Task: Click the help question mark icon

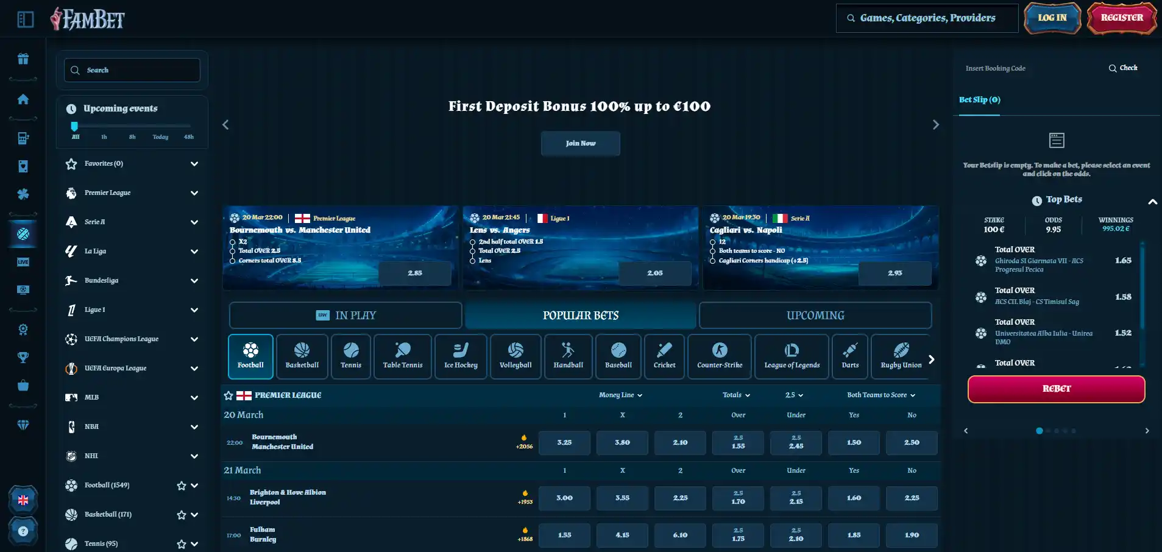Action: 23,531
